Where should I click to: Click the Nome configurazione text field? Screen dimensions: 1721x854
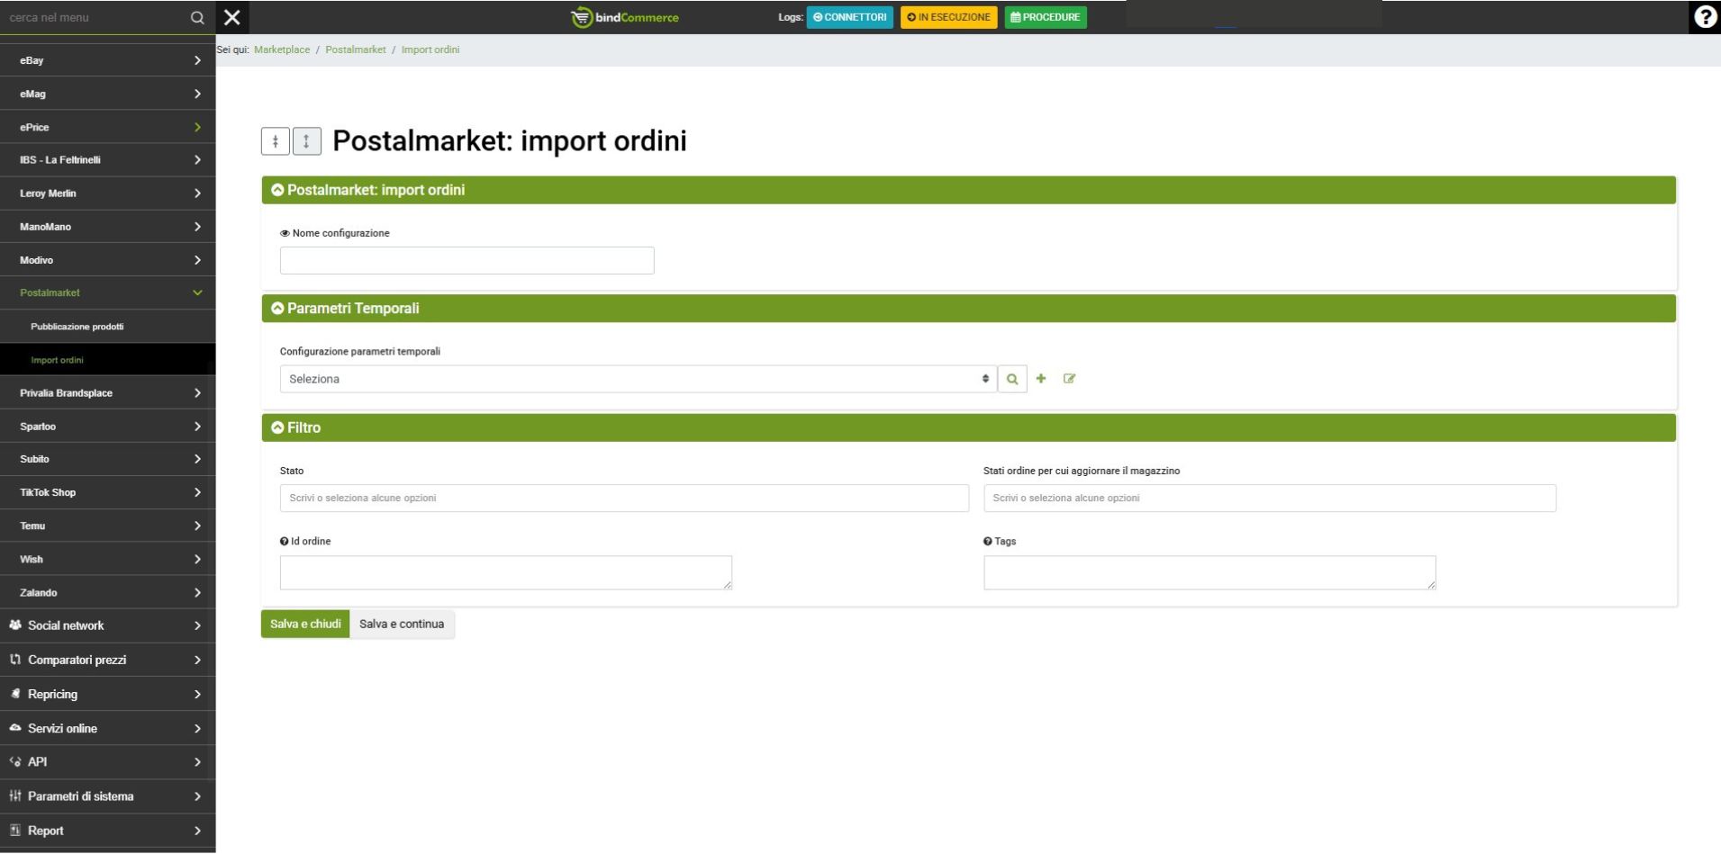pos(466,261)
